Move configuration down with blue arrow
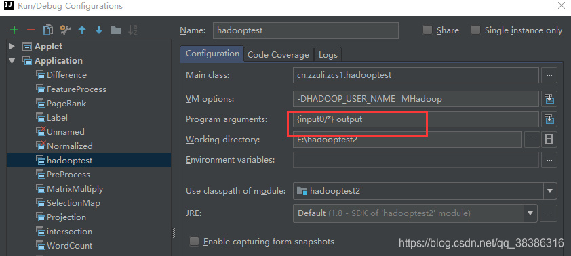The width and height of the screenshot is (571, 256). (99, 30)
